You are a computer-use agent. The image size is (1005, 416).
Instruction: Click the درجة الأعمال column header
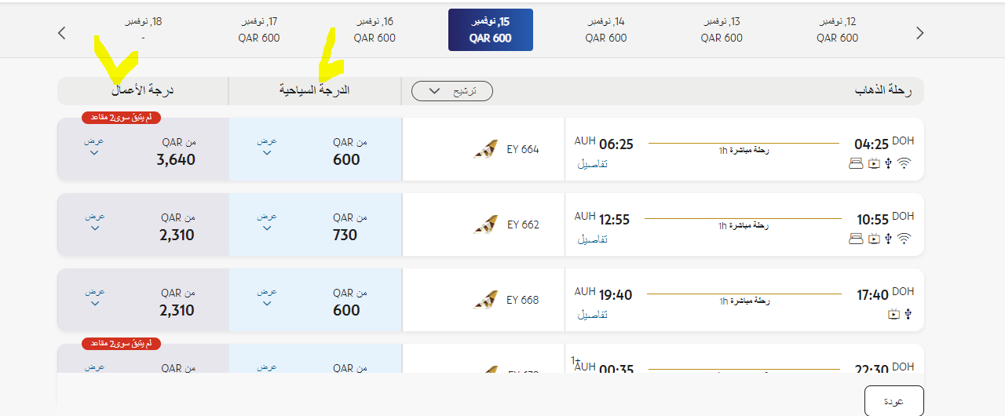(x=142, y=91)
